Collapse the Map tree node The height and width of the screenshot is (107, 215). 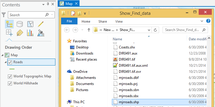pyautogui.click(x=2, y=55)
